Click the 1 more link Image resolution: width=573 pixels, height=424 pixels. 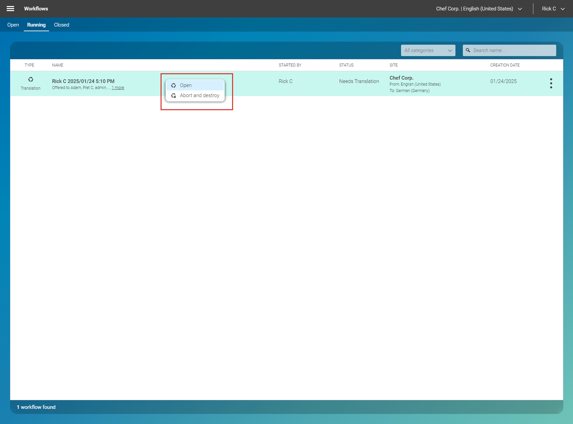(118, 87)
